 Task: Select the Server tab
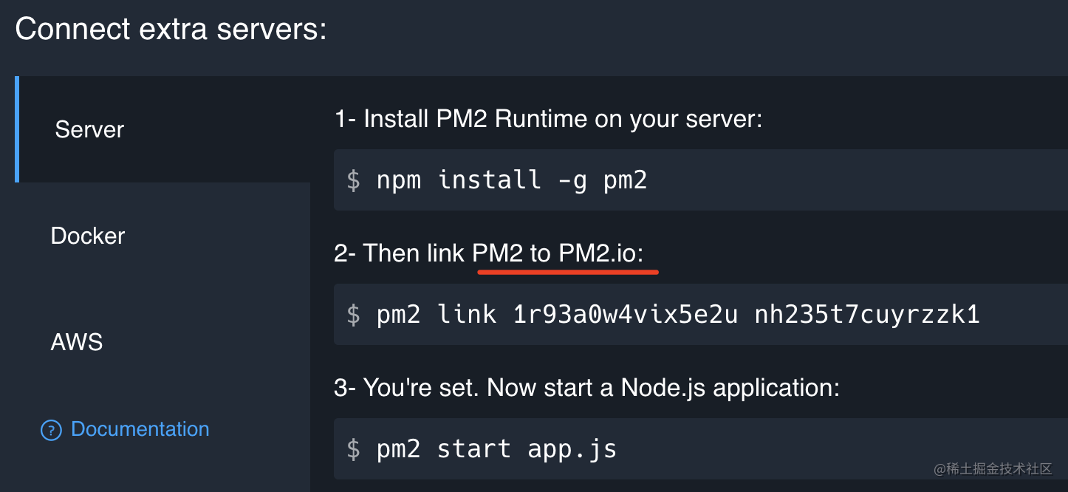pyautogui.click(x=89, y=129)
